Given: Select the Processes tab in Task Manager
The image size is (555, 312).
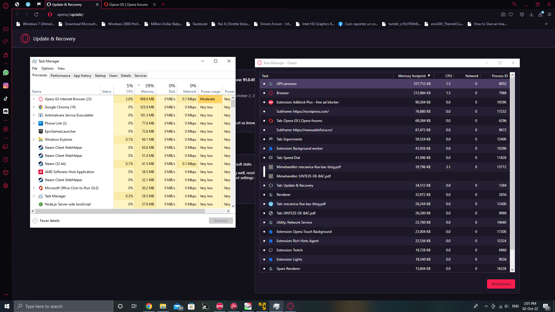Looking at the screenshot, I should point(40,75).
